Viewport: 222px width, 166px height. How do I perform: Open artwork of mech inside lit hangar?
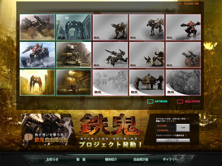74,82
